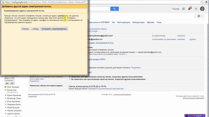209x117 pixels.
Task: Open chat with Олег Акинцев
Action: pos(13,87)
